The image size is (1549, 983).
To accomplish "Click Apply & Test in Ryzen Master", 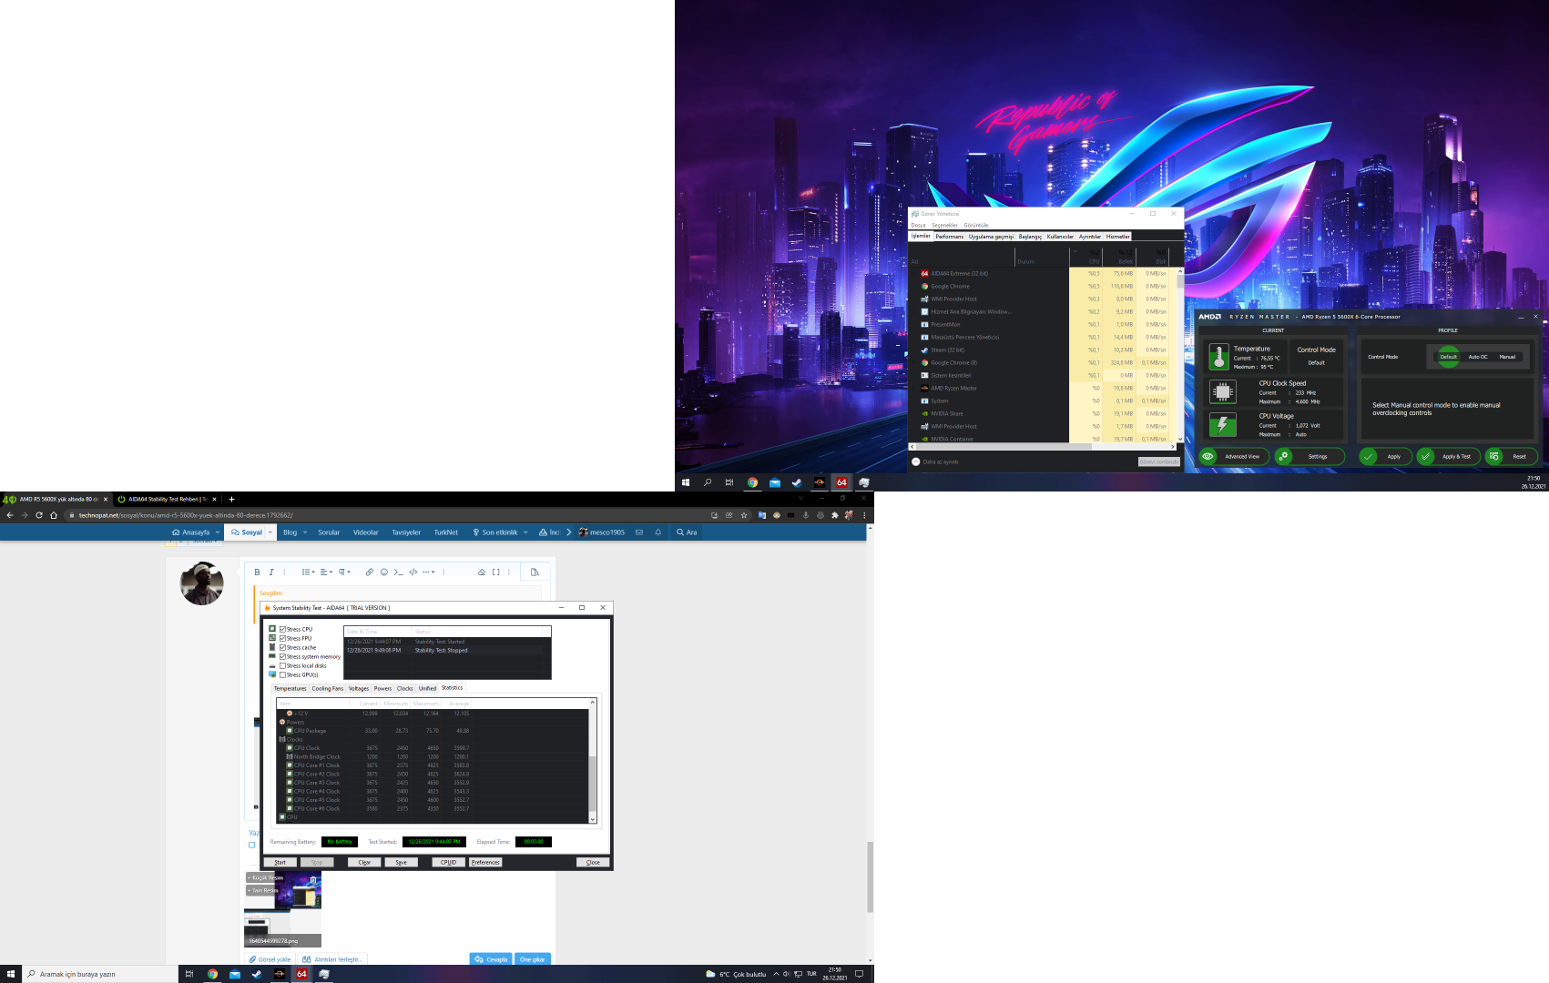I will tap(1449, 457).
